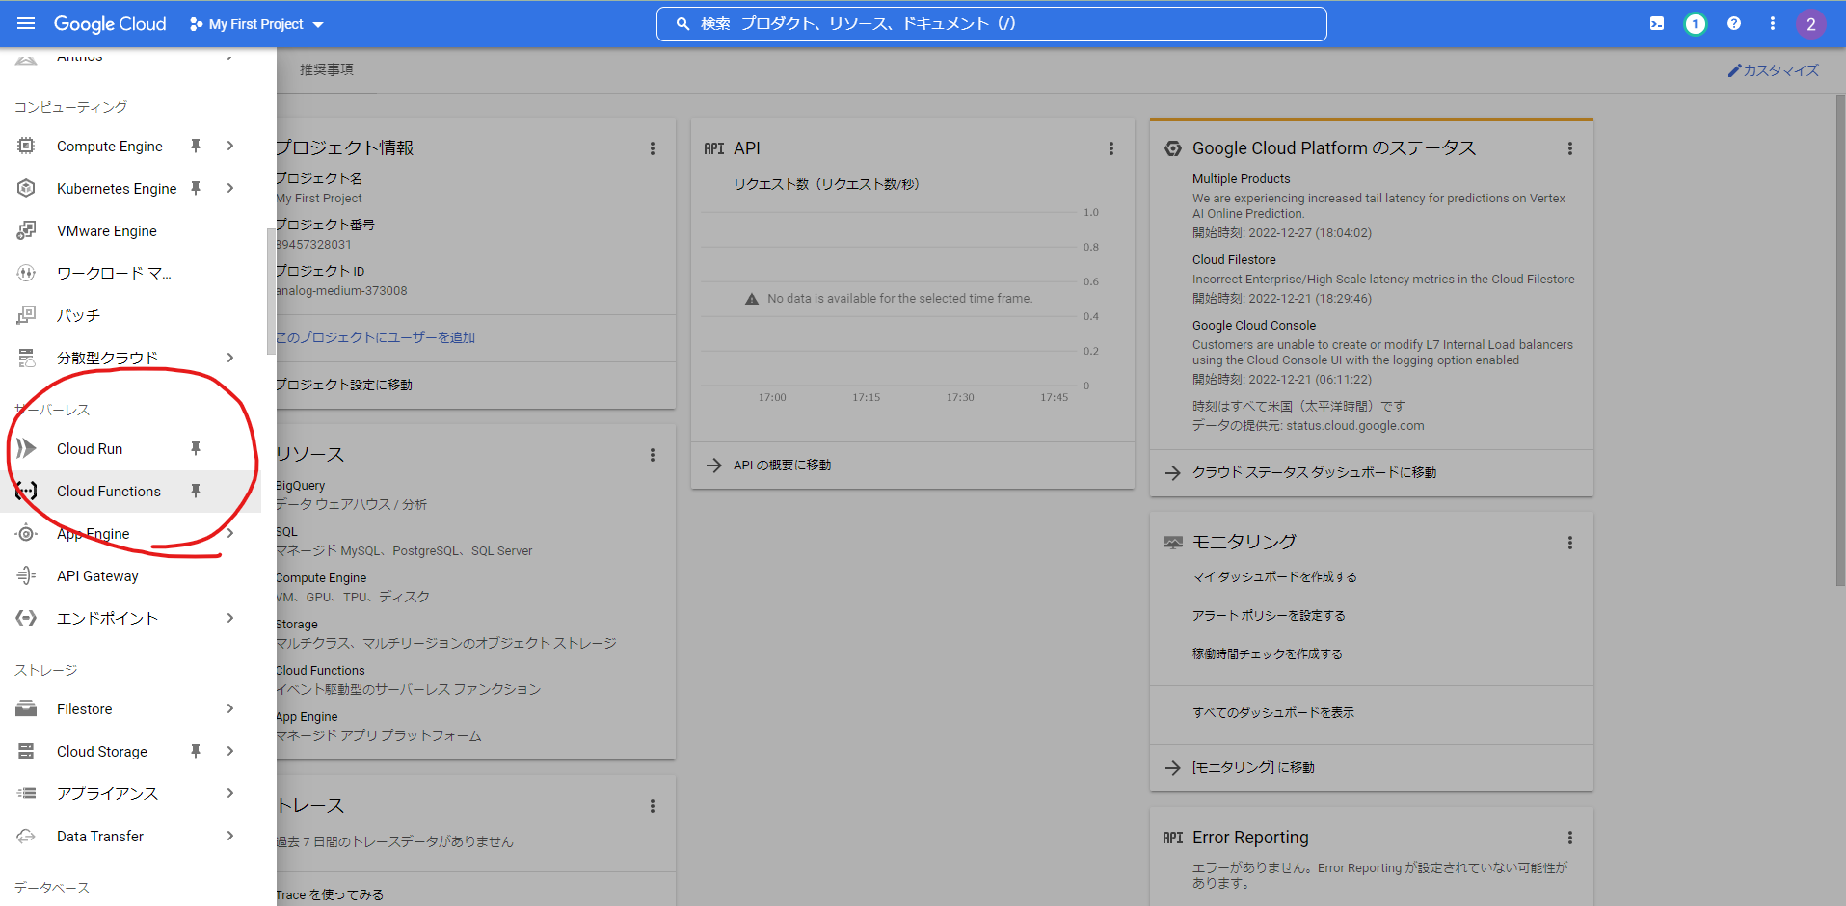
Task: Unpin Cloud Run from the menu
Action: (x=196, y=448)
